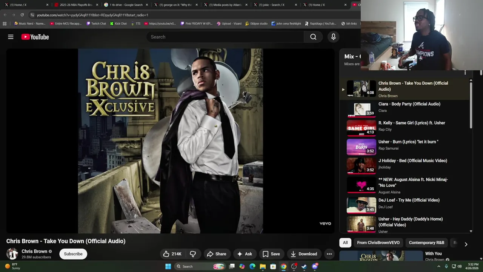This screenshot has height=272, width=483.
Task: Switch to Chrome on the taskbar
Action: [x=283, y=266]
